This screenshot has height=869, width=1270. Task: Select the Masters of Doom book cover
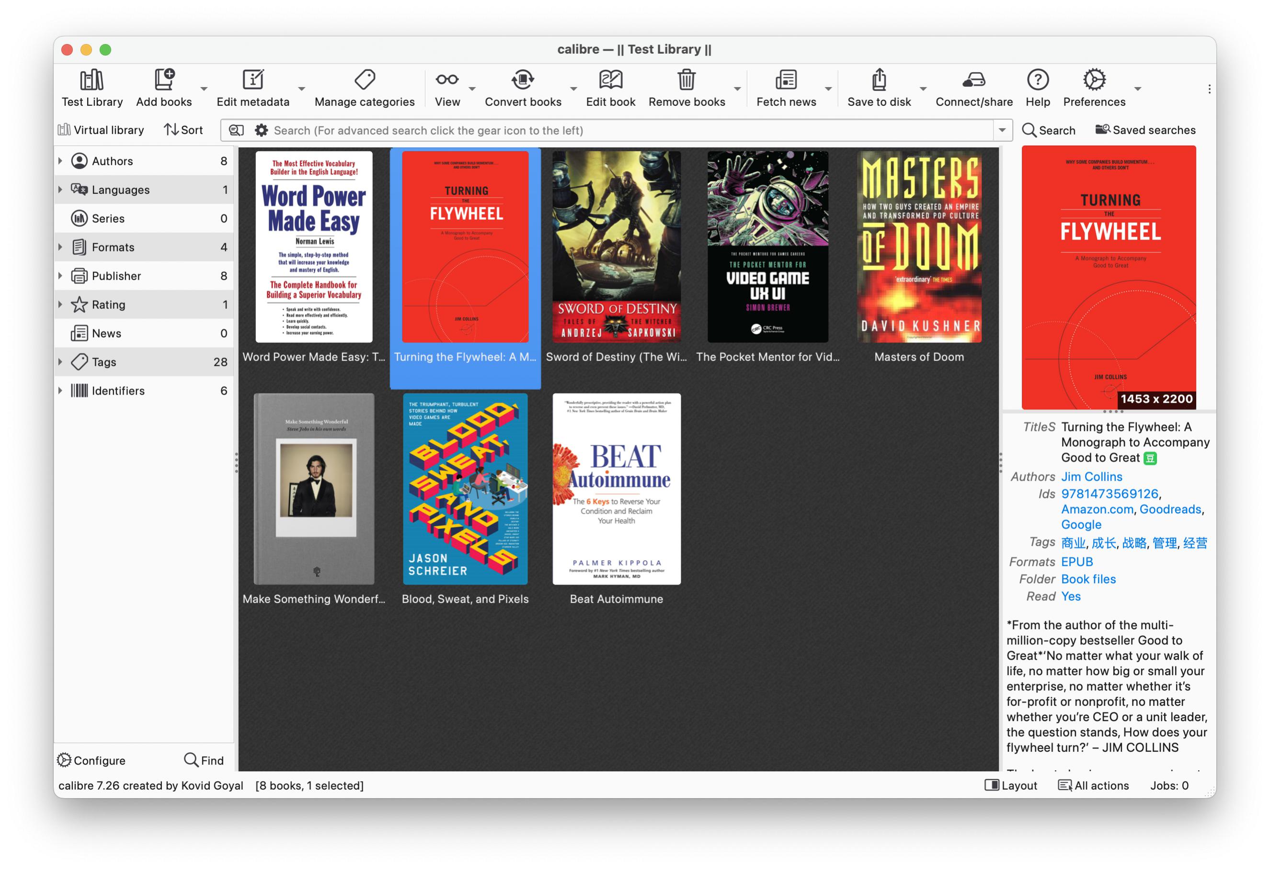coord(919,247)
